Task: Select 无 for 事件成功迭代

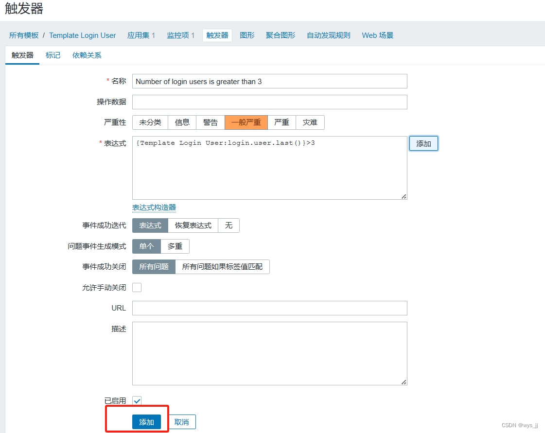Action: tap(229, 225)
